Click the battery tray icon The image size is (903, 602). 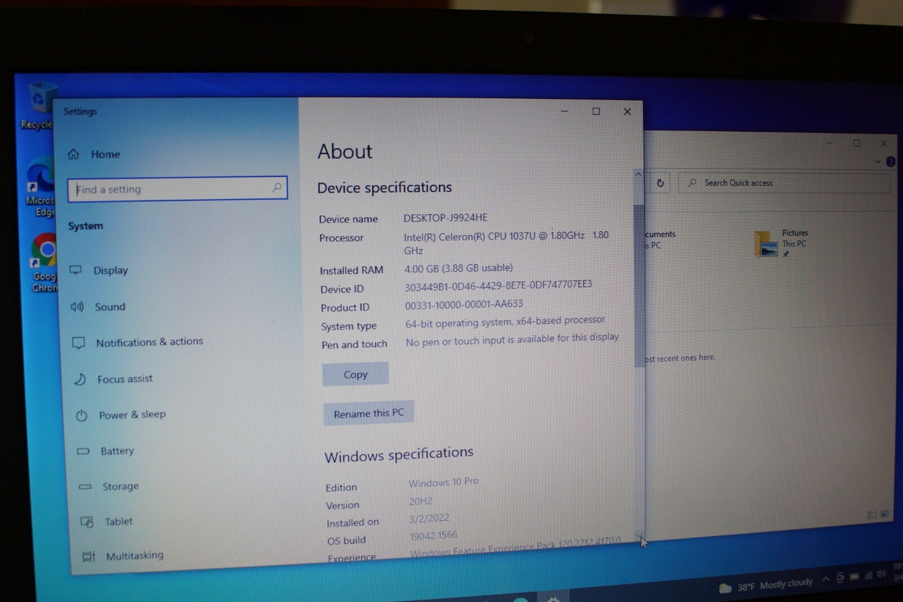pyautogui.click(x=854, y=576)
